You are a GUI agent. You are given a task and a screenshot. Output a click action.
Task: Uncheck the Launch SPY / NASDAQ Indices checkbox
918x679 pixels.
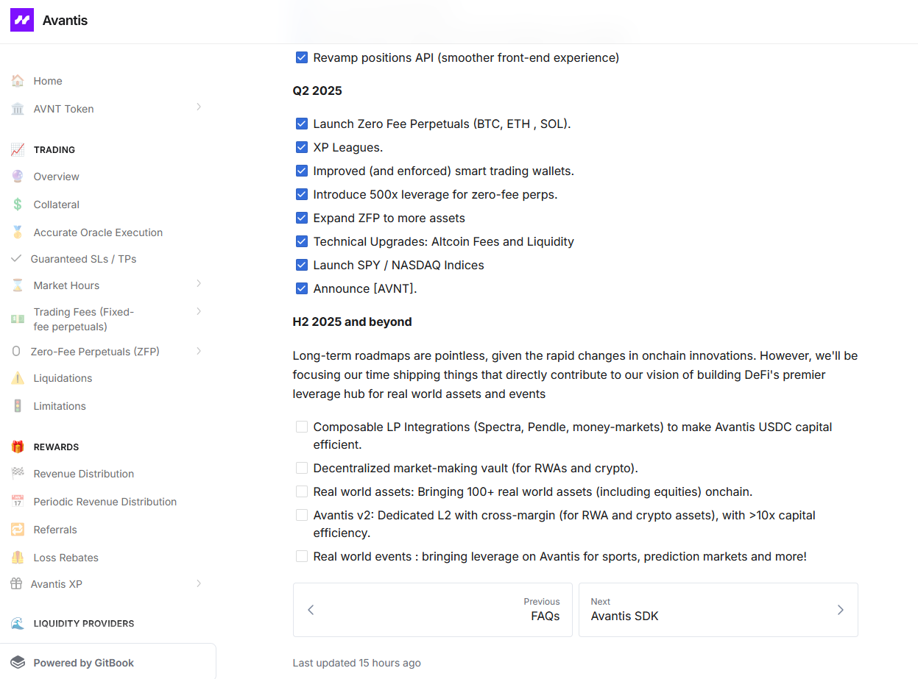click(302, 265)
